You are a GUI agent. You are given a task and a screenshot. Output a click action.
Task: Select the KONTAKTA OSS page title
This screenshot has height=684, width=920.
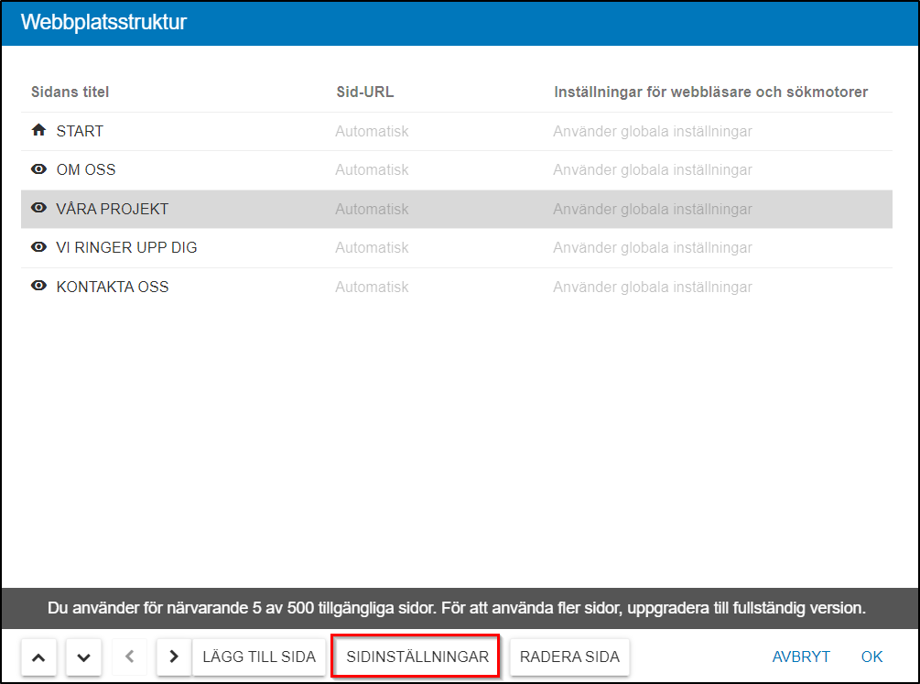(113, 287)
